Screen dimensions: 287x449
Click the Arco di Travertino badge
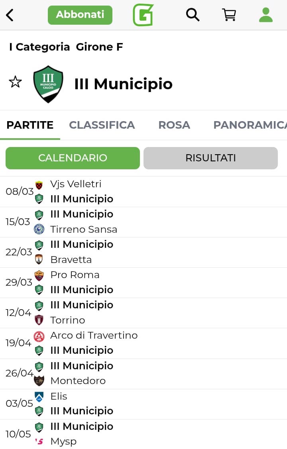[x=39, y=336]
